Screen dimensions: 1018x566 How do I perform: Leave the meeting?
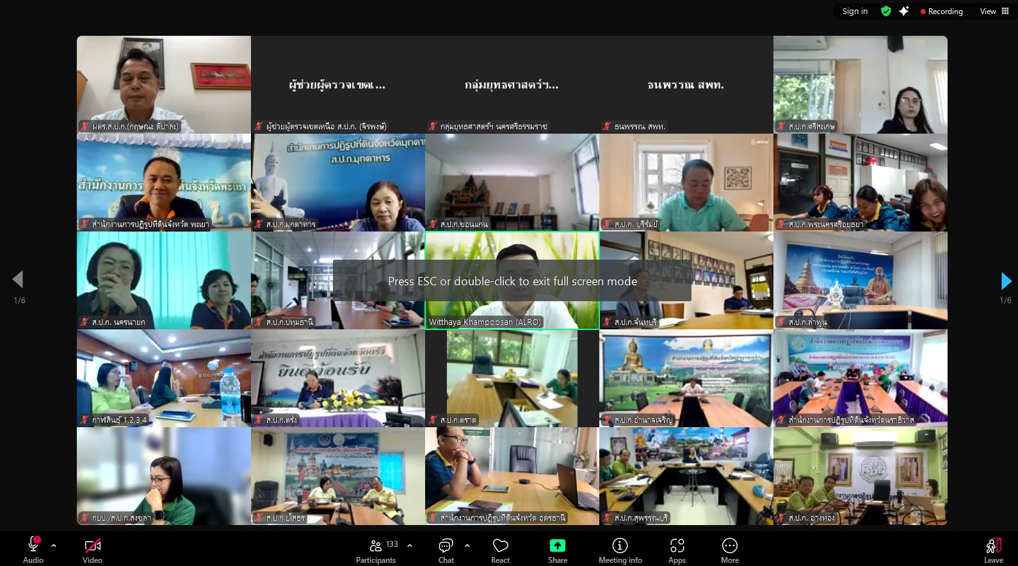[994, 550]
